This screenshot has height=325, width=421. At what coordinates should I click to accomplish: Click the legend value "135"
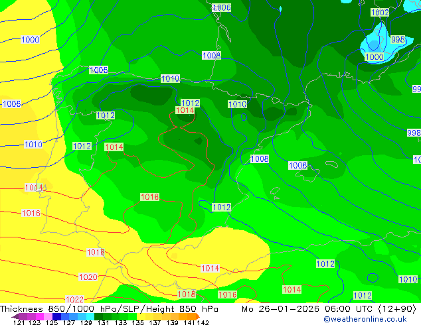(137, 322)
